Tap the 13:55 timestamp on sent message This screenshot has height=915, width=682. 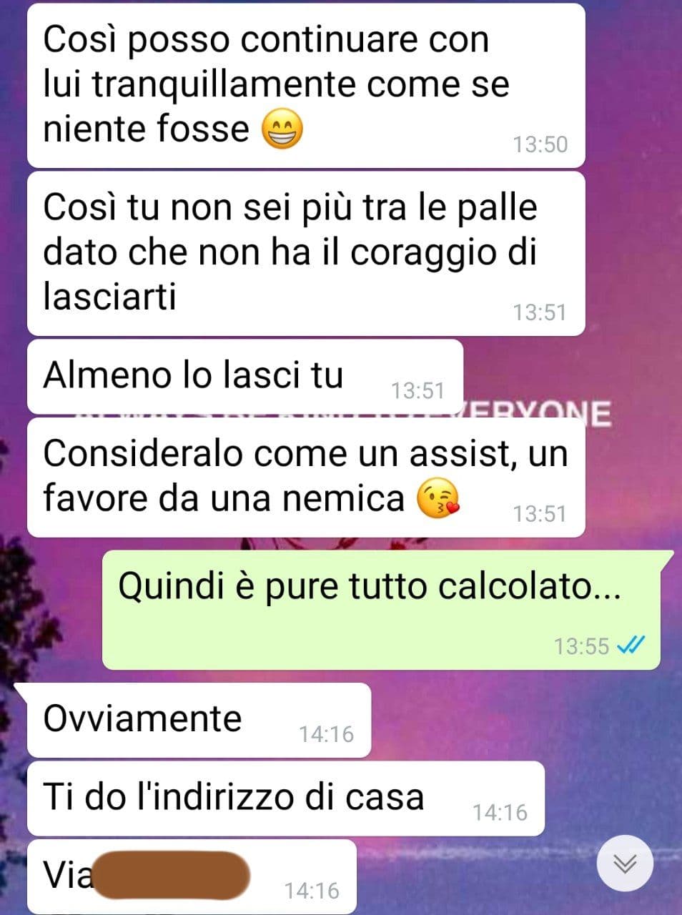click(581, 646)
